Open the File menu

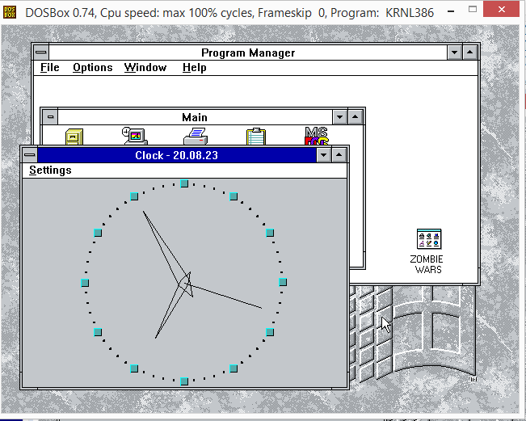50,68
